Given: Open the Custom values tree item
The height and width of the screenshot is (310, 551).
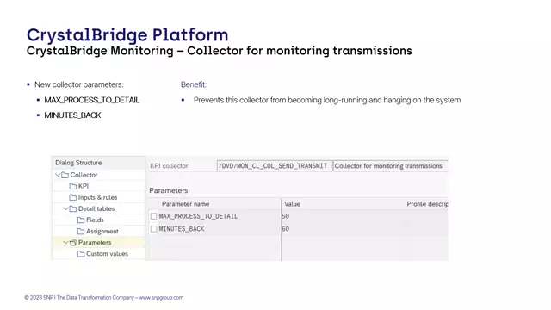Looking at the screenshot, I should tap(107, 254).
